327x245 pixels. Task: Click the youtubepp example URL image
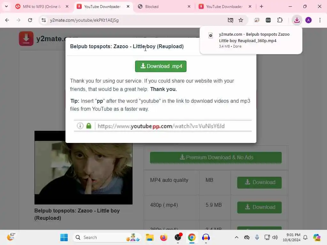(x=163, y=126)
